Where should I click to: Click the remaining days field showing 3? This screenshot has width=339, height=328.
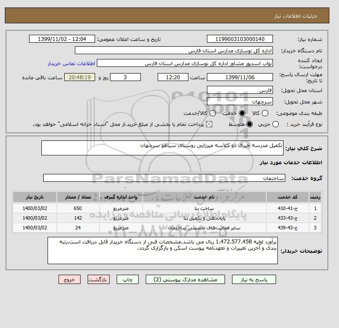click(125, 77)
